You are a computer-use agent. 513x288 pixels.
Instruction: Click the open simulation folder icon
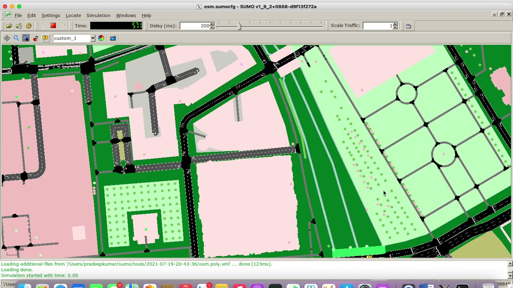coord(9,26)
